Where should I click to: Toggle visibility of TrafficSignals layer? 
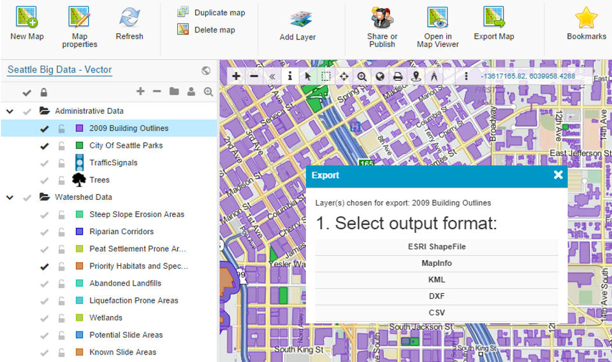click(x=45, y=164)
